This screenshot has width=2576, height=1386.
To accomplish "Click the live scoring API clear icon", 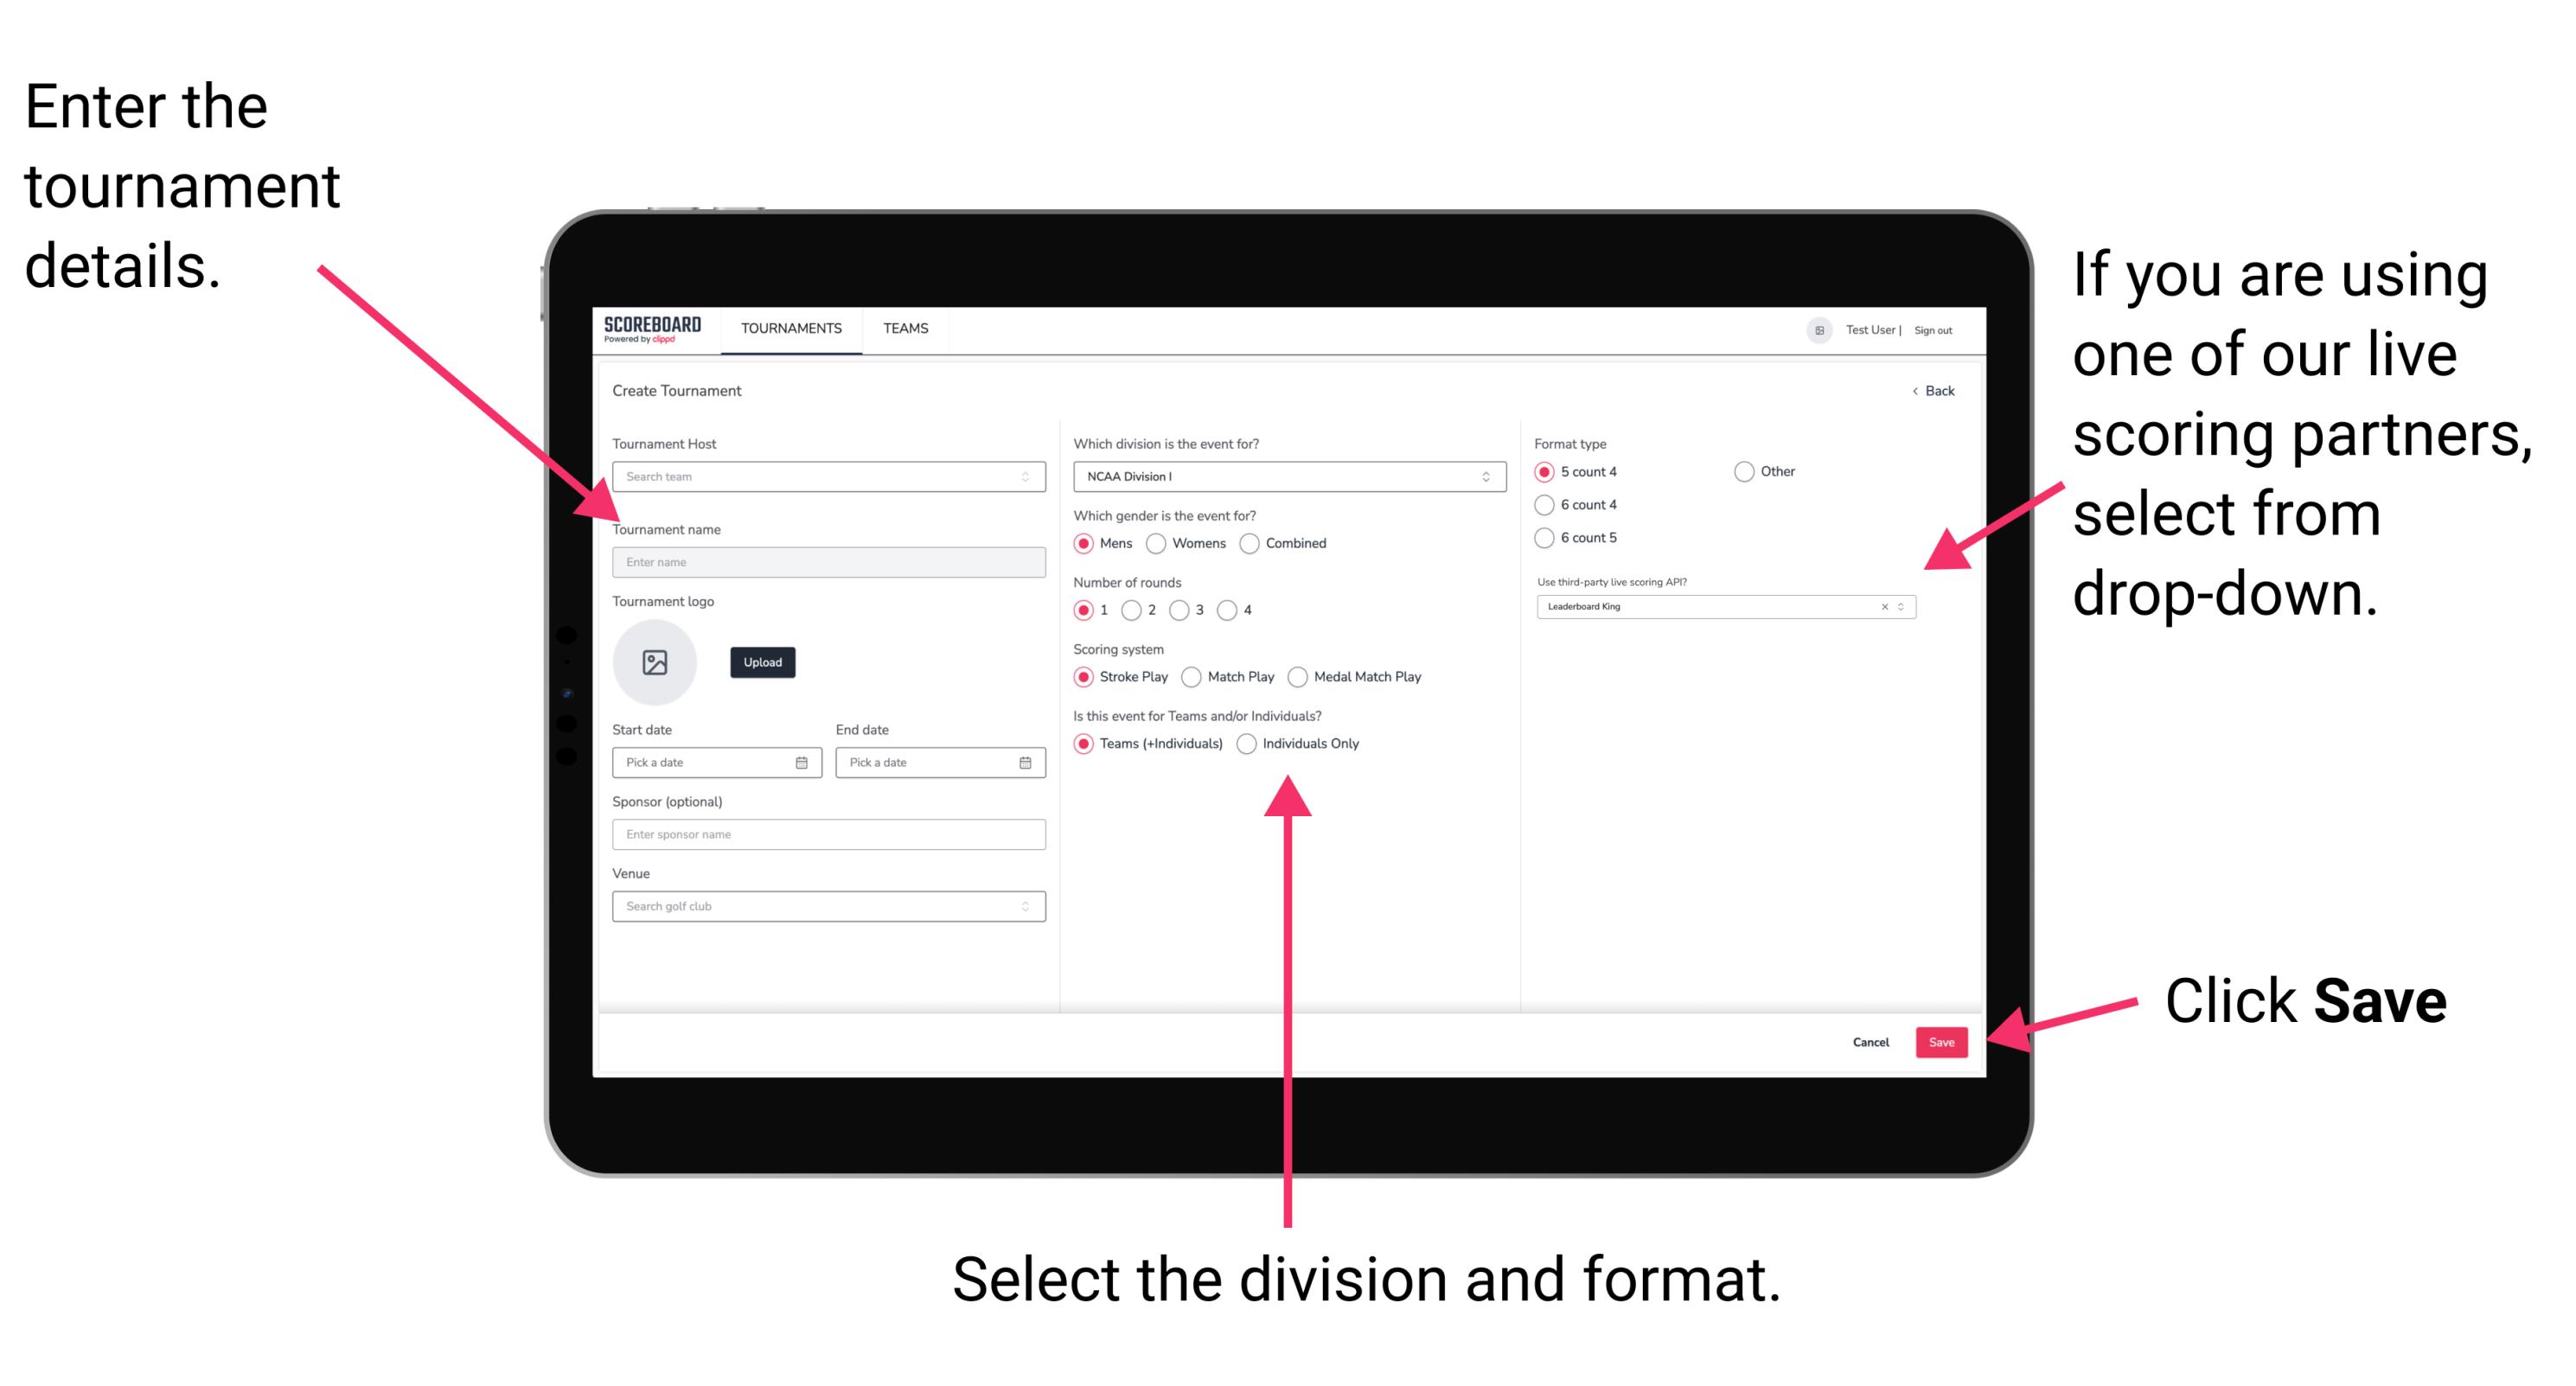I will pyautogui.click(x=1882, y=606).
